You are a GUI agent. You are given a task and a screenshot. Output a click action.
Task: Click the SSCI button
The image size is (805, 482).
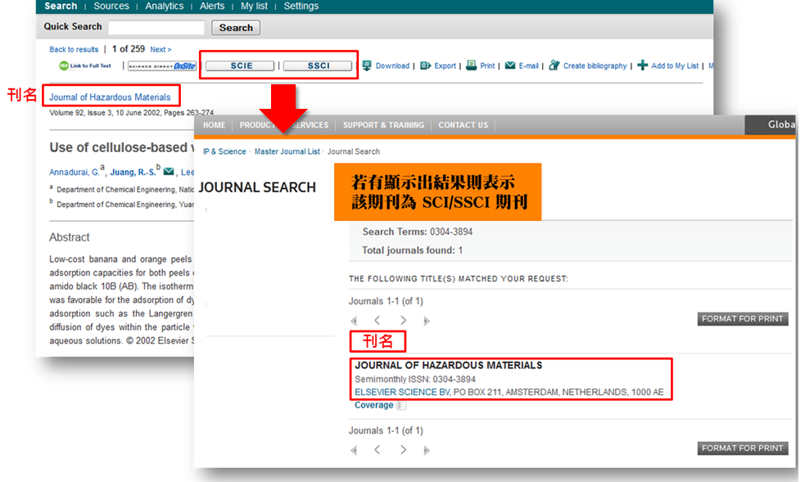pos(318,65)
